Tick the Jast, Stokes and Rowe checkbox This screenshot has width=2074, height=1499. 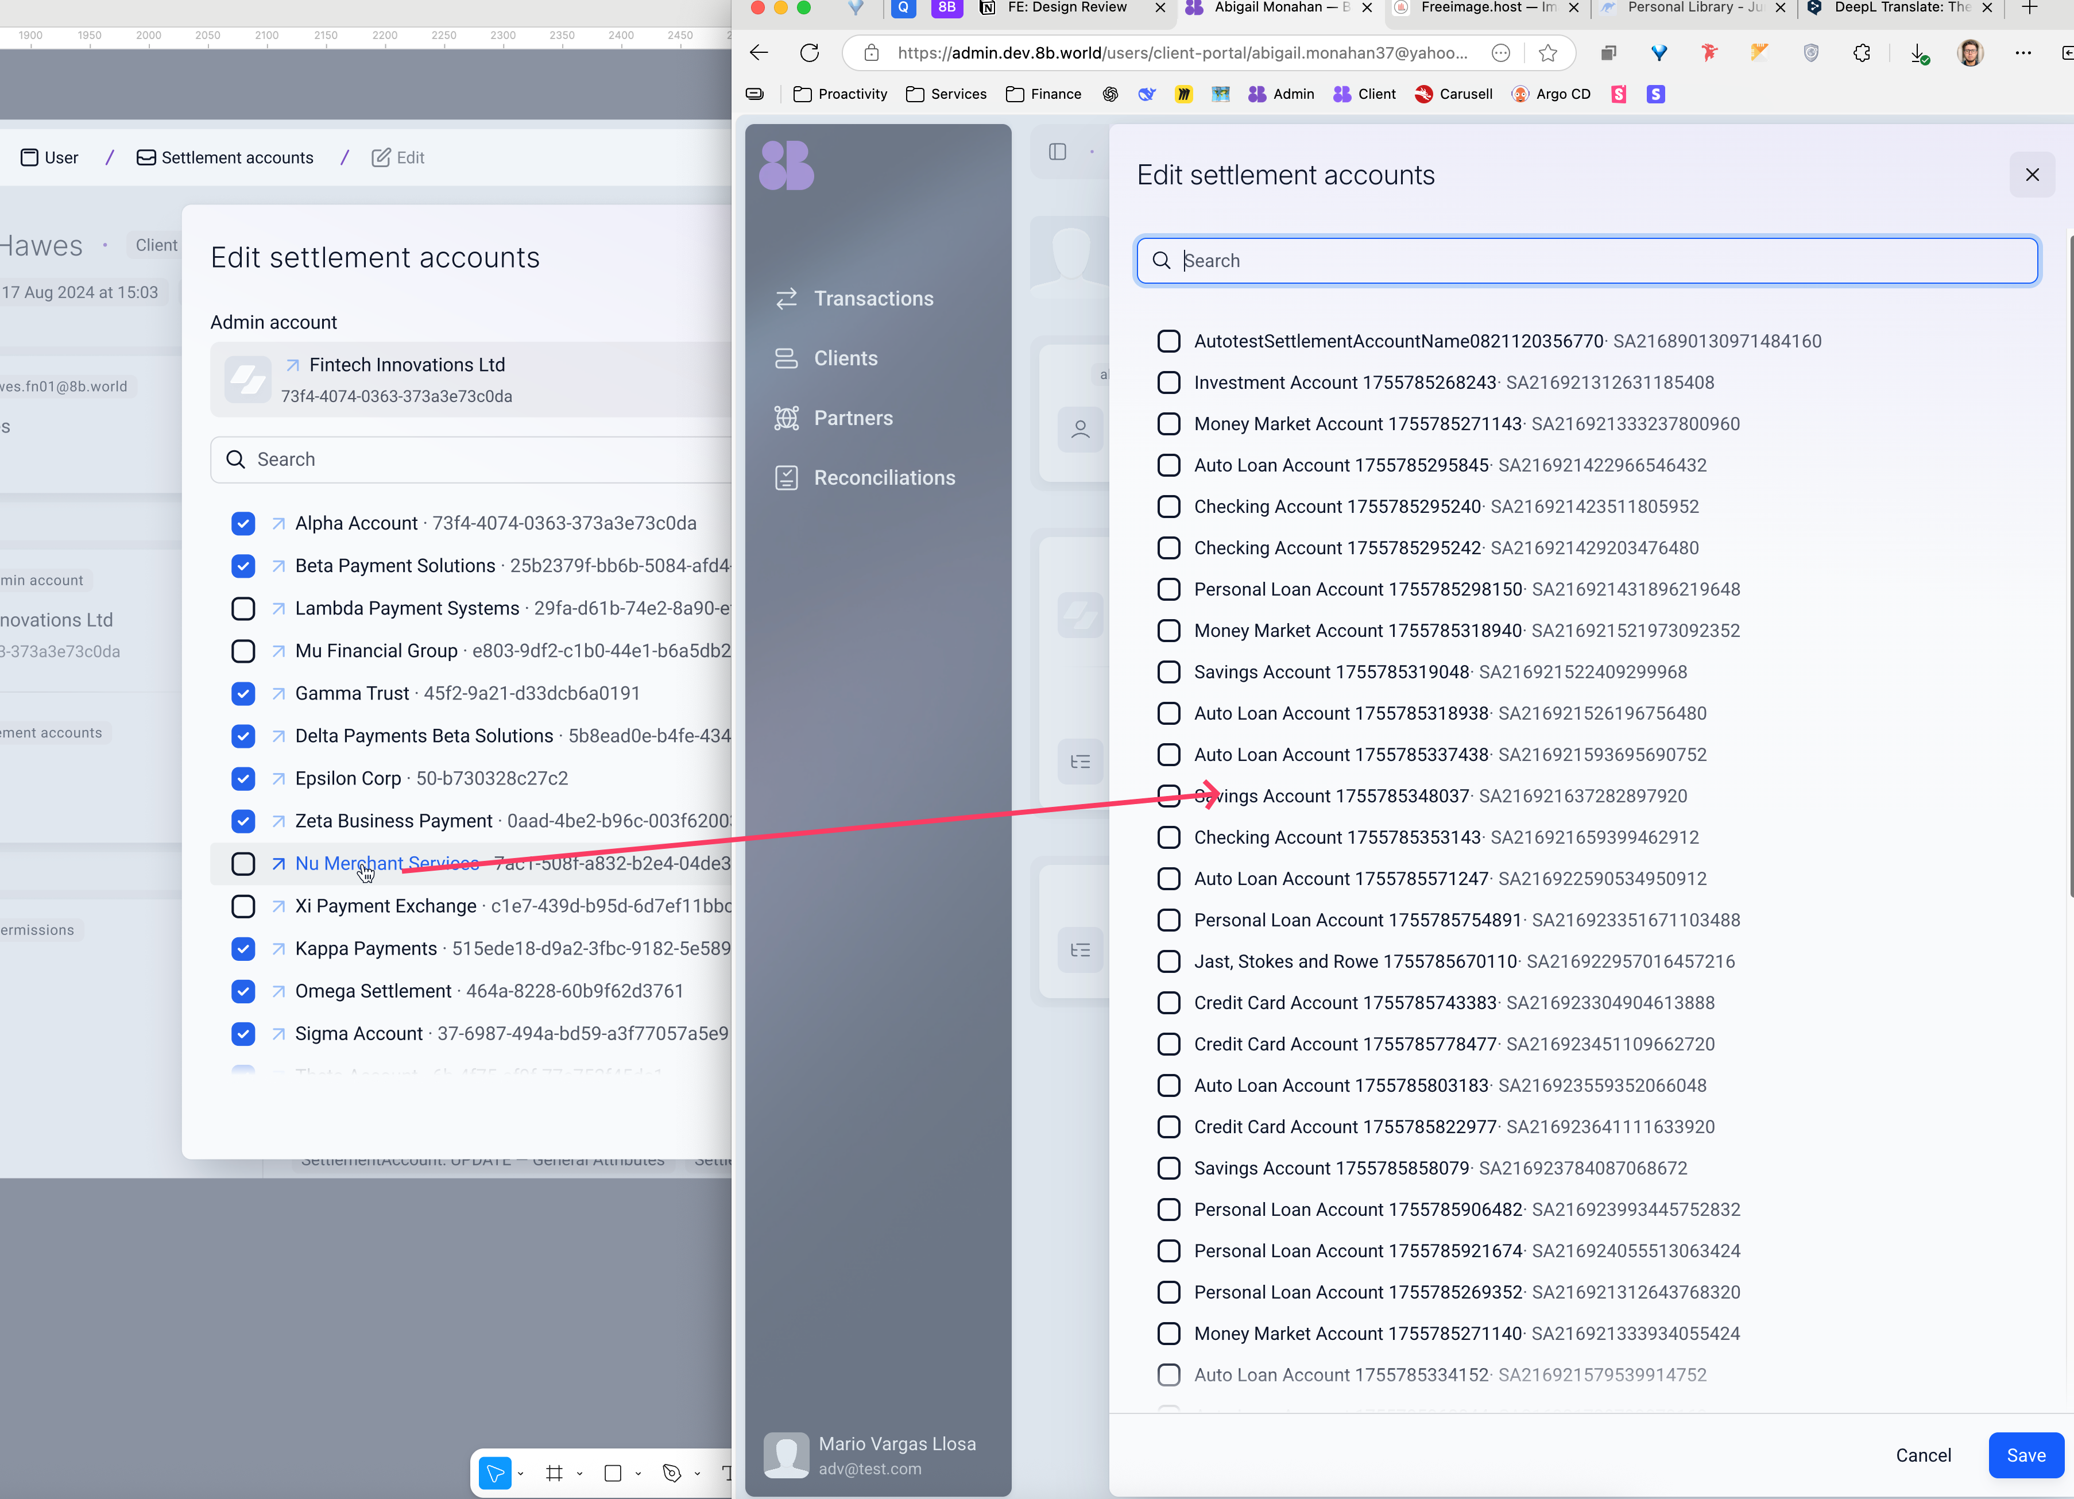(x=1168, y=961)
